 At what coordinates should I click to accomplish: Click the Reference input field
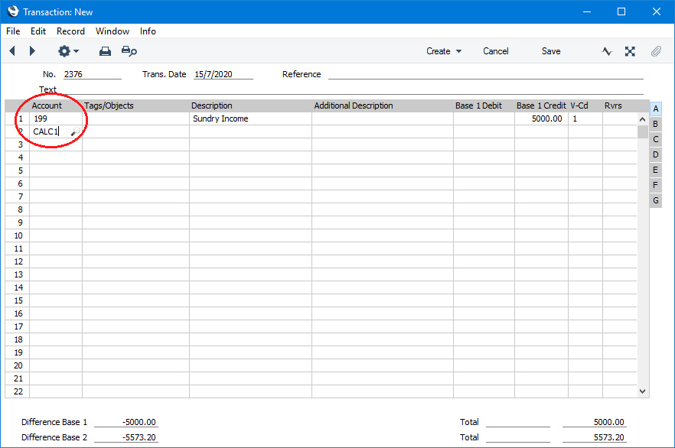(x=485, y=74)
